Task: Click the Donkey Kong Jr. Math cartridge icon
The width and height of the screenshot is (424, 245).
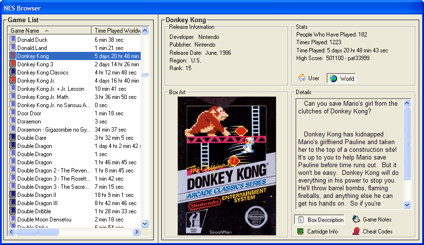Action: 12,97
